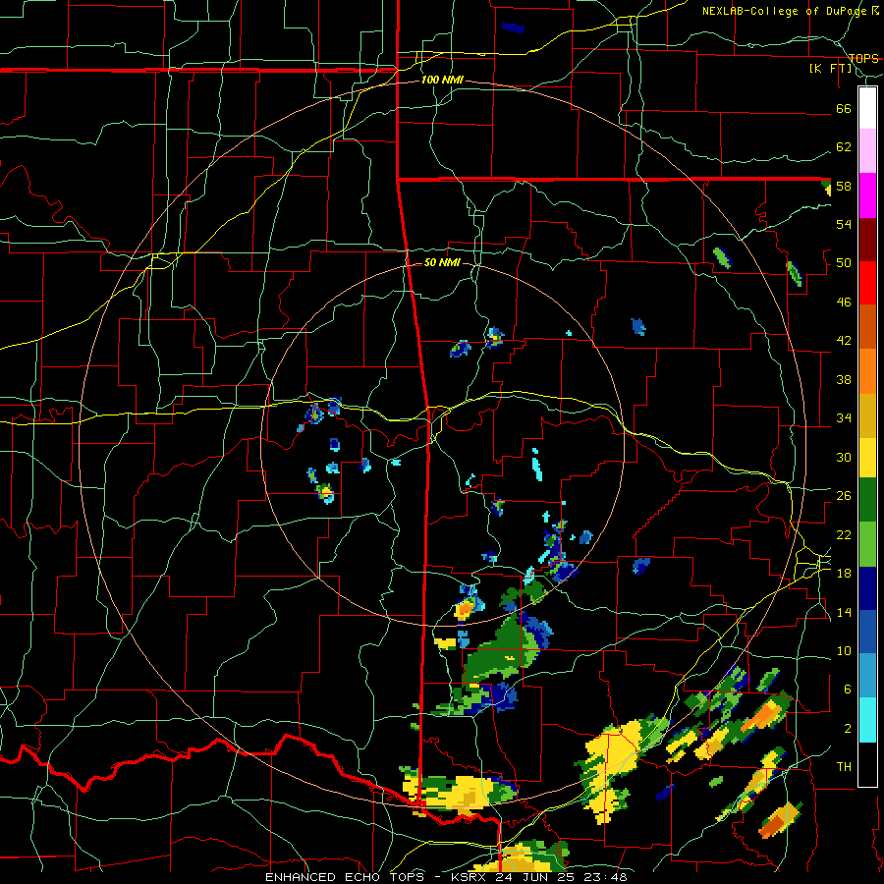Pick the bright red legend swatch
The height and width of the screenshot is (884, 884).
tap(867, 283)
